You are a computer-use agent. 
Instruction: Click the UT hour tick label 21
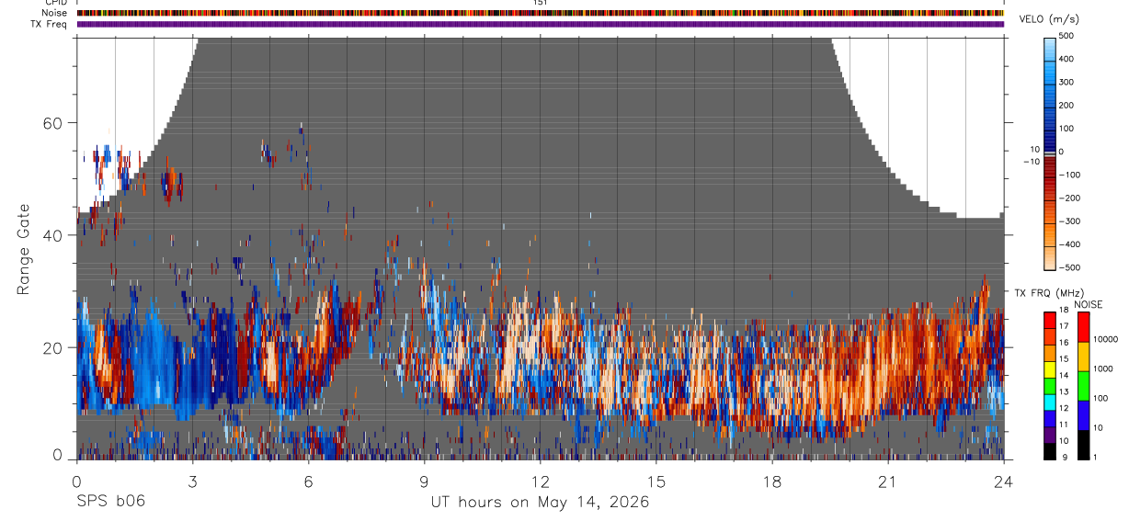[x=887, y=481]
